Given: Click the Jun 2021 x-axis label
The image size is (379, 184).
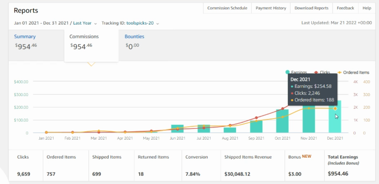Looking at the screenshot, I should 178,138.
